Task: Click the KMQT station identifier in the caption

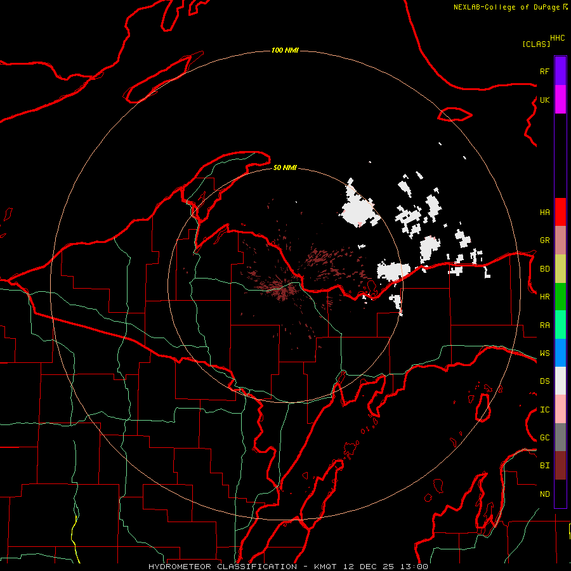Action: [x=325, y=567]
